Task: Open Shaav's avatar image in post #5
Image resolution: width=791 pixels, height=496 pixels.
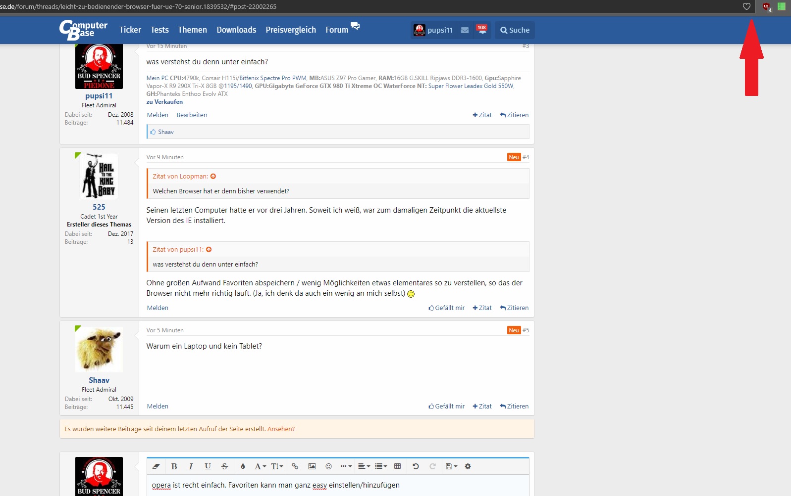Action: (99, 349)
